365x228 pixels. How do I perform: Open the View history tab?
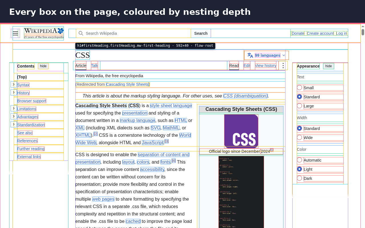[x=265, y=66]
